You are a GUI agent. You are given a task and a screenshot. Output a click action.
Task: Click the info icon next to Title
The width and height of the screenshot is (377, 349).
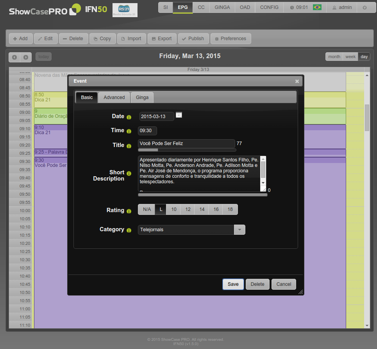pos(129,146)
